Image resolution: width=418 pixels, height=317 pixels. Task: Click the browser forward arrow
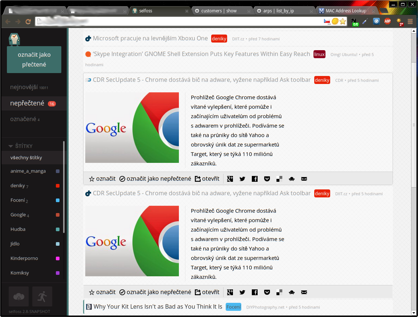(18, 21)
